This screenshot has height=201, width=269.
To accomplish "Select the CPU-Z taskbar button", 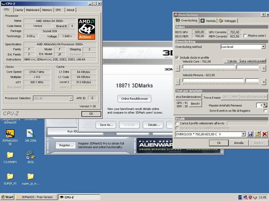I will tap(79, 197).
